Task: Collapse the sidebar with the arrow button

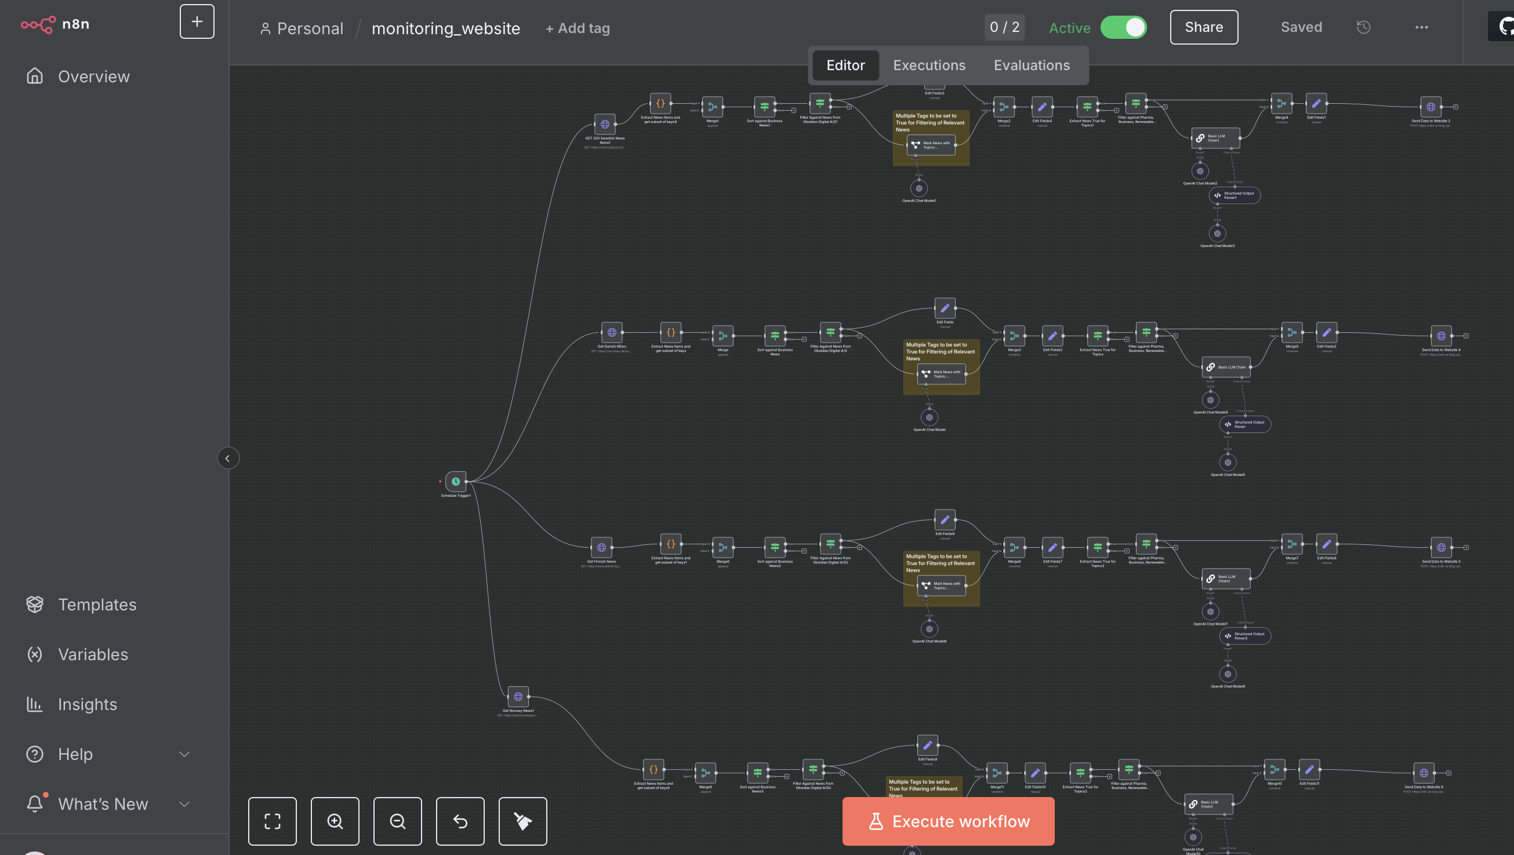Action: tap(228, 459)
